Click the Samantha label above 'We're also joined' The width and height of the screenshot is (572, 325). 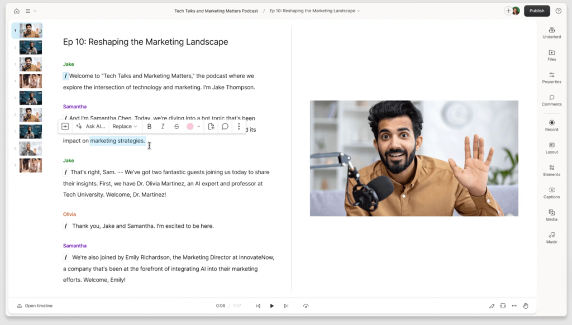tap(75, 246)
